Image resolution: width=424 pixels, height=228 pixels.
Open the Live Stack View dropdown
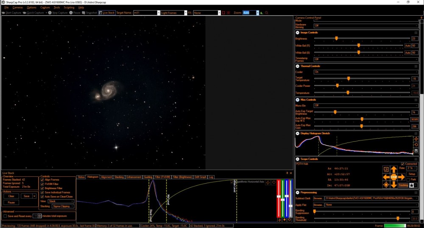(61, 201)
